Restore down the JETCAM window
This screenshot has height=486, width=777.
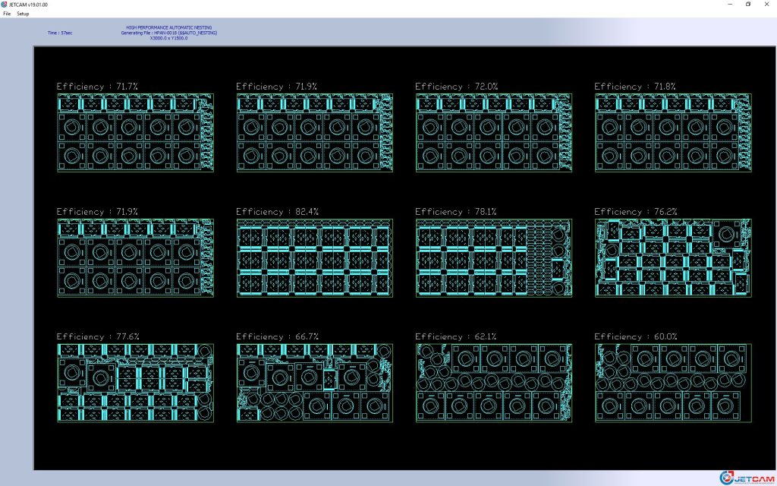[x=748, y=5]
